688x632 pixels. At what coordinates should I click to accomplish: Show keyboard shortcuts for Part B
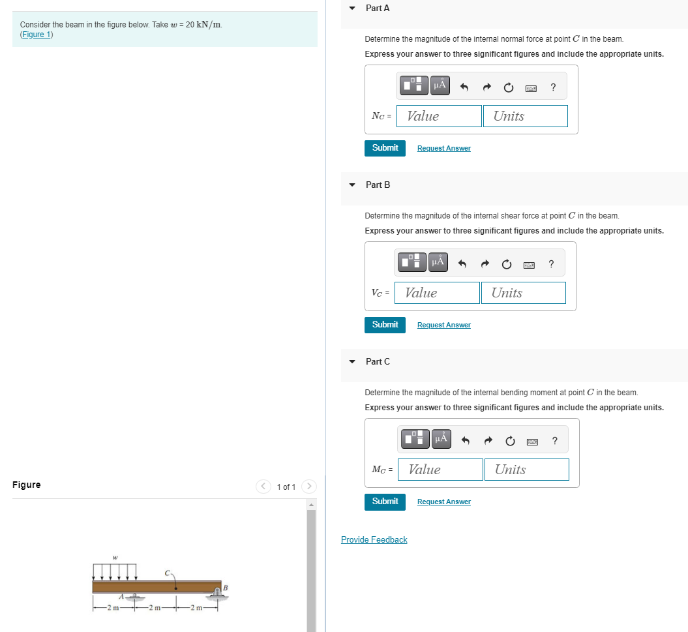coord(529,265)
